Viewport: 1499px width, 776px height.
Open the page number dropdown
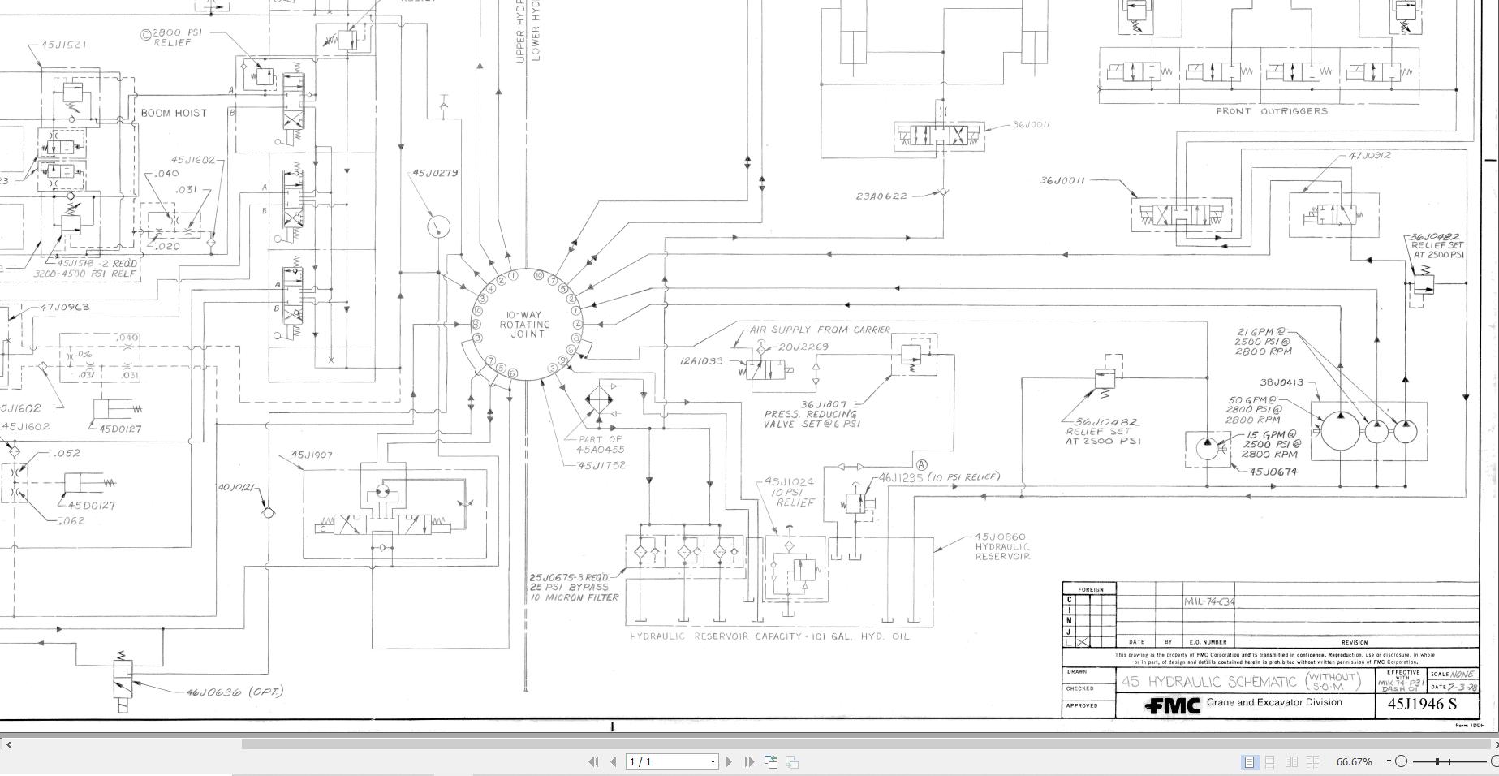(x=713, y=761)
